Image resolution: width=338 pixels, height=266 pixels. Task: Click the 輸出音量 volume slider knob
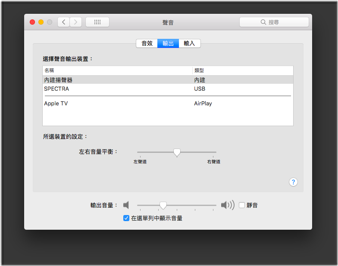pos(163,205)
